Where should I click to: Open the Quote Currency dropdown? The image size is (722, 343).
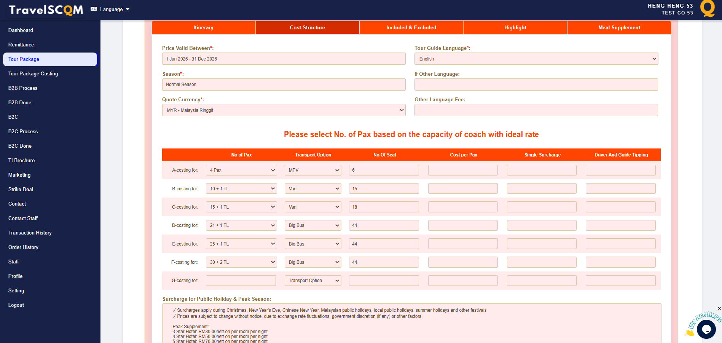click(284, 110)
